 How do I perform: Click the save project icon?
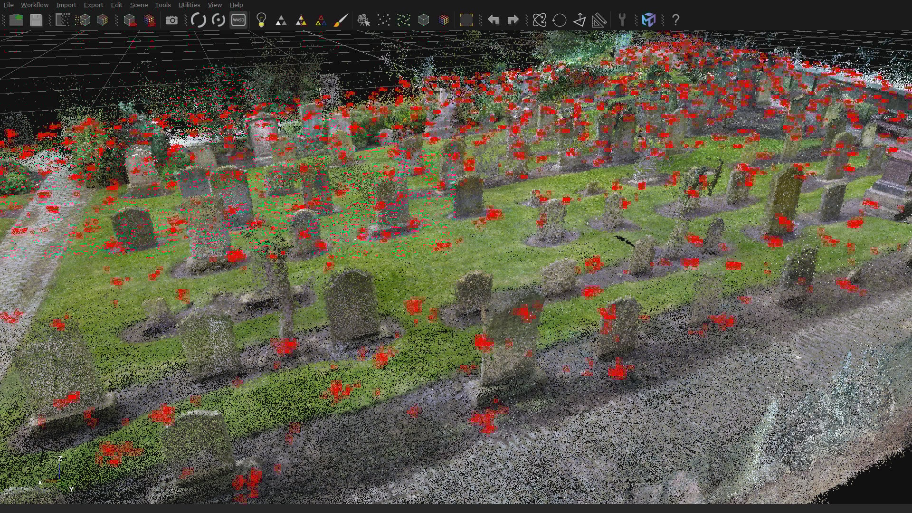click(36, 20)
